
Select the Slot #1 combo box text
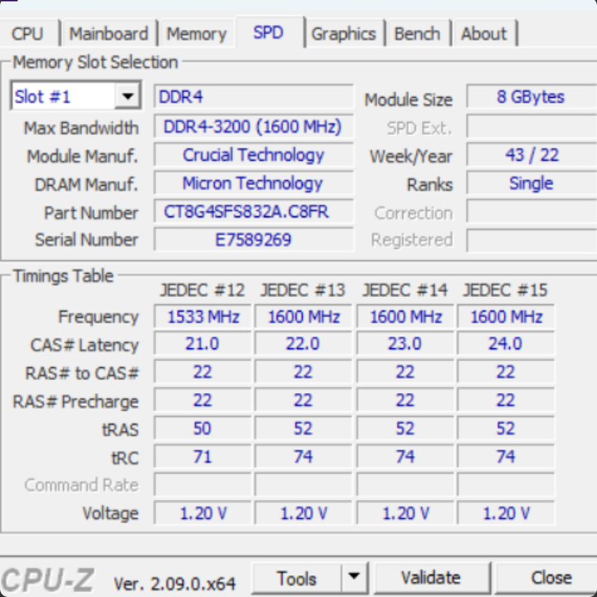click(x=42, y=97)
